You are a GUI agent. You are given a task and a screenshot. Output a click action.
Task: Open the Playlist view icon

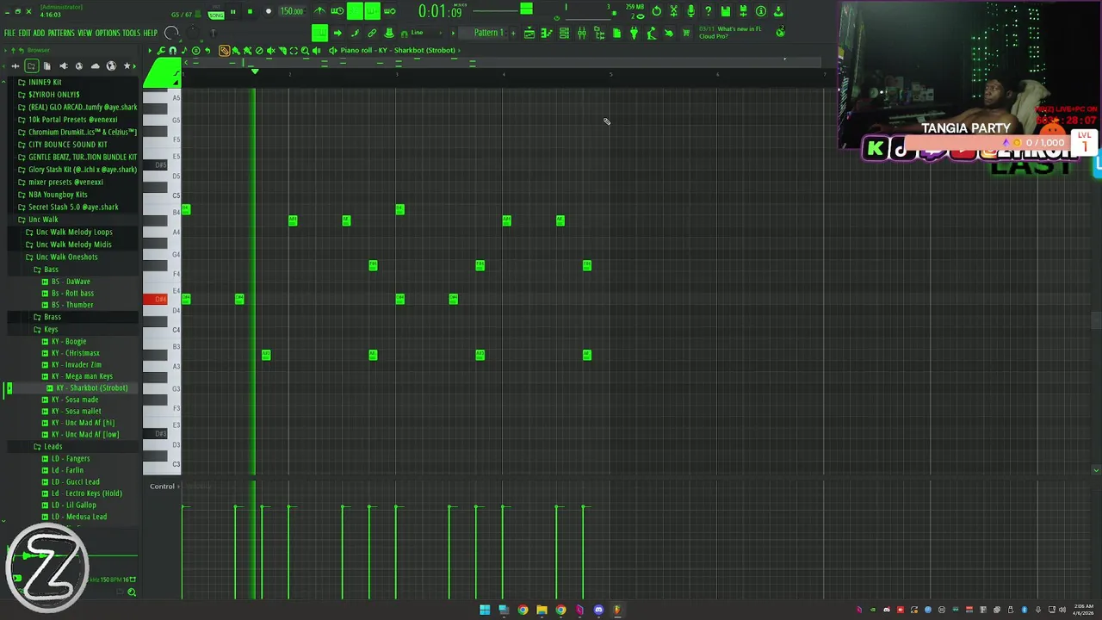pos(529,33)
